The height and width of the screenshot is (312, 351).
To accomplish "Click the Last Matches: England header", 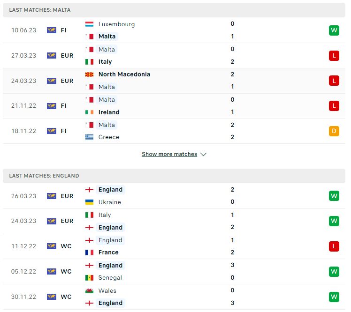I will tap(174, 176).
